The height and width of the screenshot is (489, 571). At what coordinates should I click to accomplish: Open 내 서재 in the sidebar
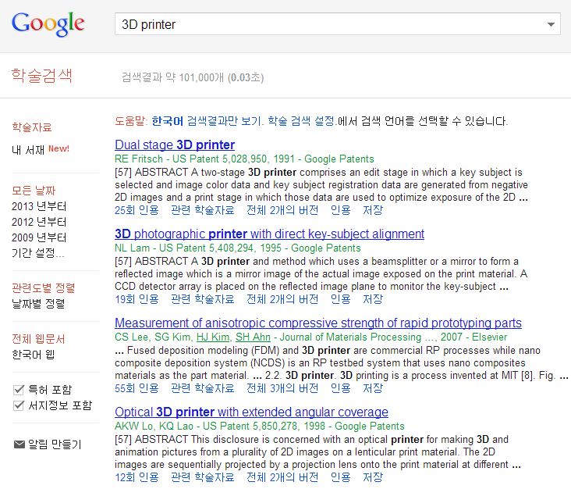[x=28, y=149]
